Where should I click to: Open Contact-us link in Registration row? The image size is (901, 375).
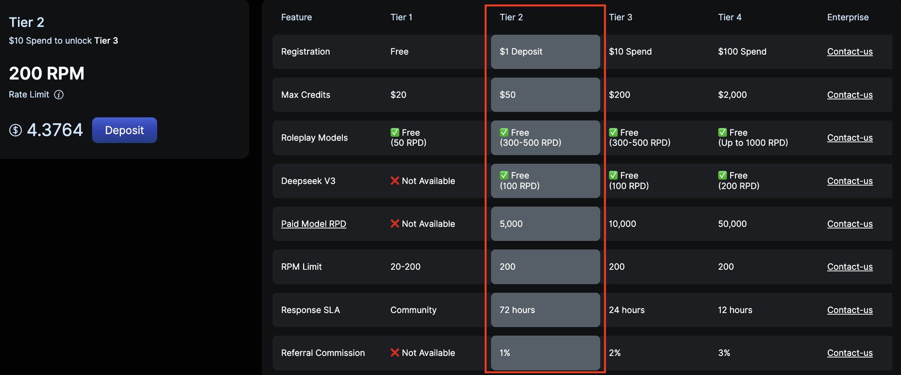[x=850, y=51]
